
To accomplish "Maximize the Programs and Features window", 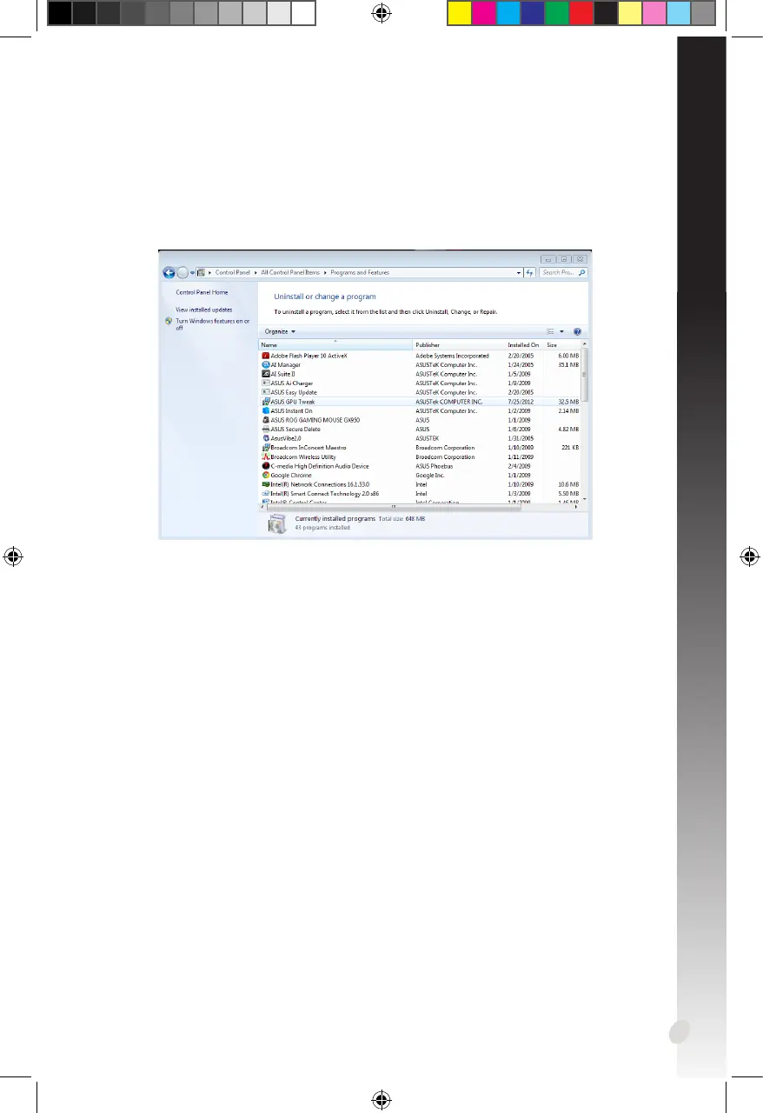I will coord(563,259).
